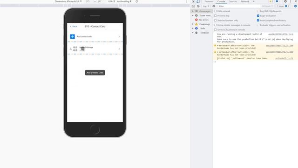Switch to the Network tab
Image resolution: width=298 pixels, height=168 pixels.
[x=244, y=1]
